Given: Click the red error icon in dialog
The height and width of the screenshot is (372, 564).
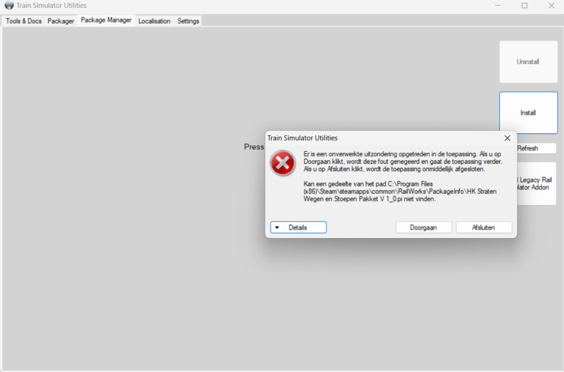Looking at the screenshot, I should tap(282, 163).
